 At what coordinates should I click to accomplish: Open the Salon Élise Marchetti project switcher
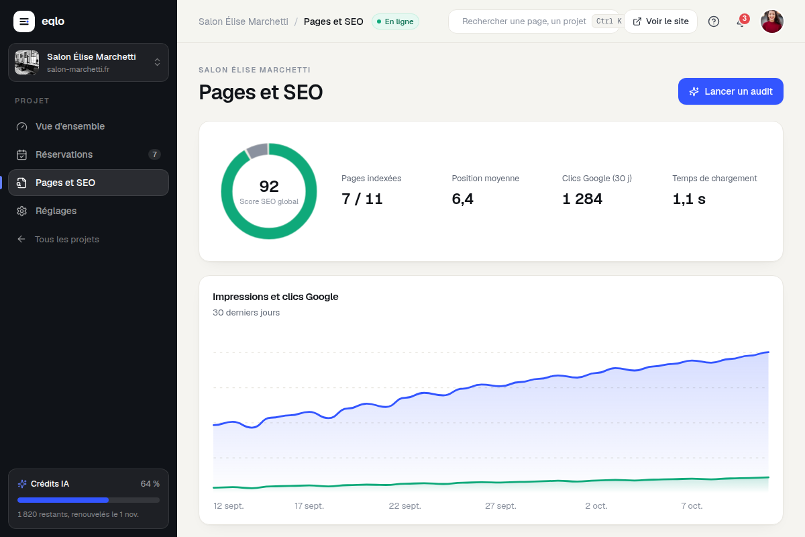pos(89,62)
